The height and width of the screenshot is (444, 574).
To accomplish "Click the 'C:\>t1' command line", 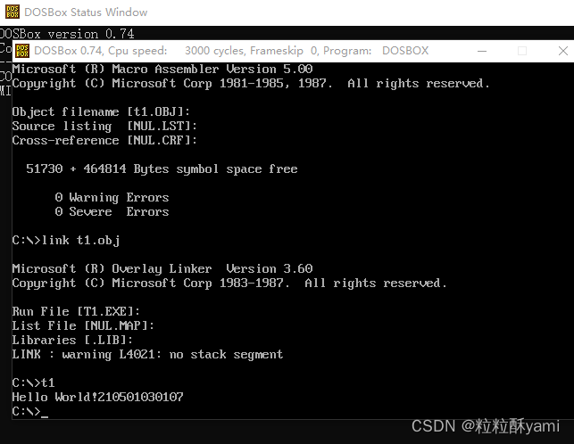I will point(33,382).
